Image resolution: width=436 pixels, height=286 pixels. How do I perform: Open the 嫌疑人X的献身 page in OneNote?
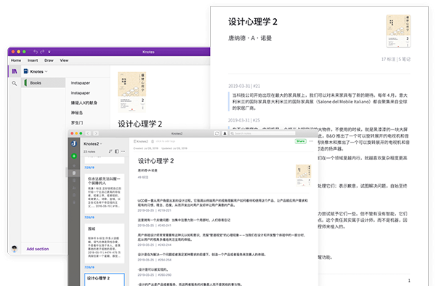click(x=84, y=103)
